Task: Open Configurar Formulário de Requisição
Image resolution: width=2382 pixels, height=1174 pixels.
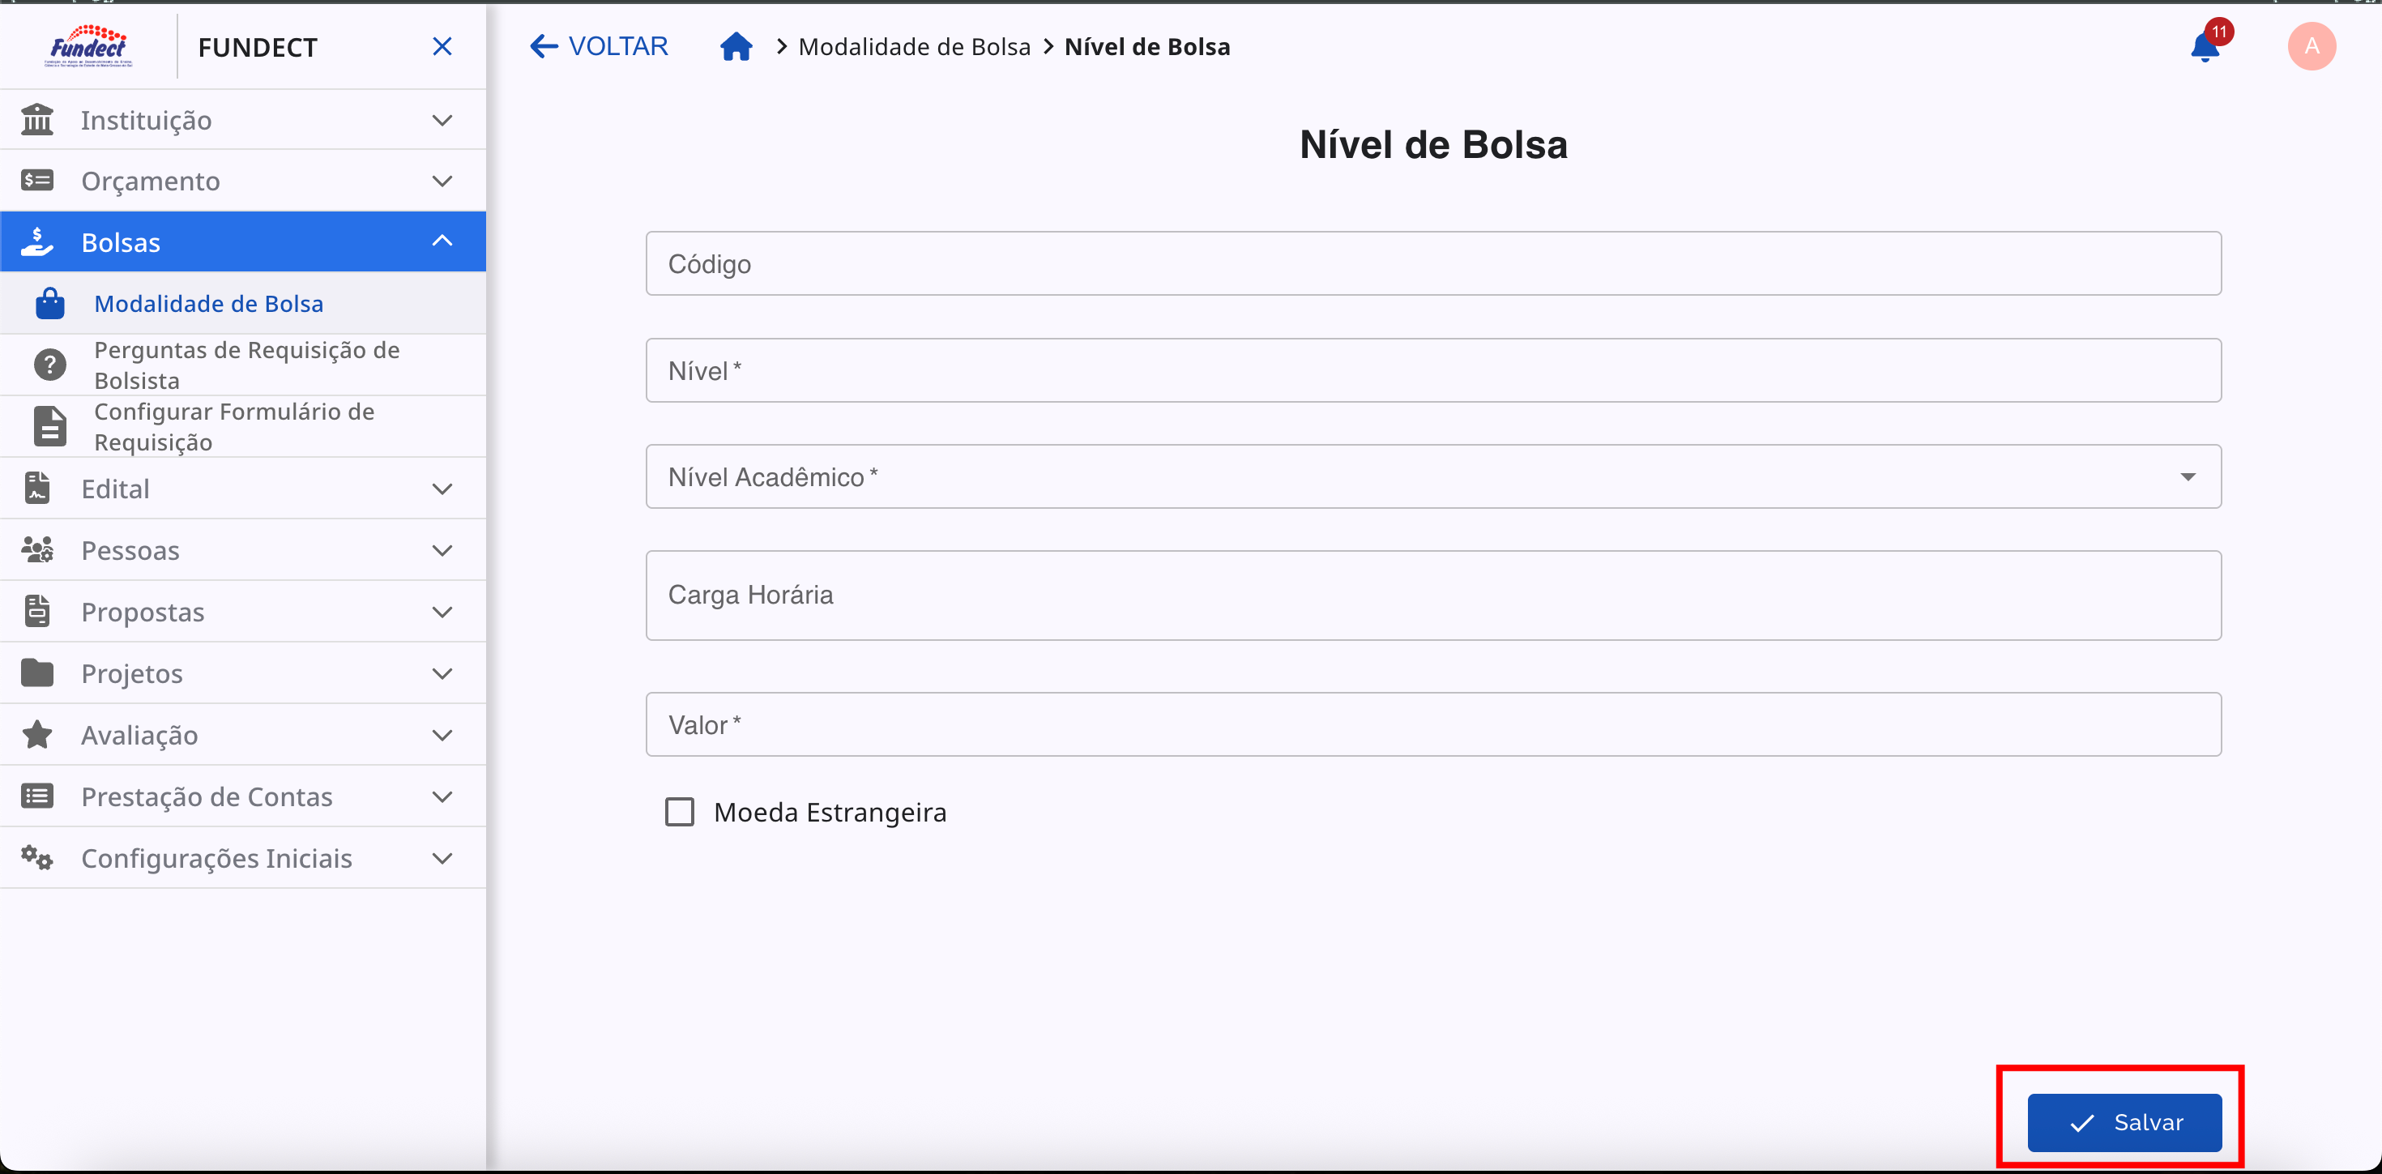Action: click(234, 426)
